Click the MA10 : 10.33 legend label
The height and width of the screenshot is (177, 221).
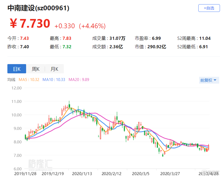coord(54,80)
